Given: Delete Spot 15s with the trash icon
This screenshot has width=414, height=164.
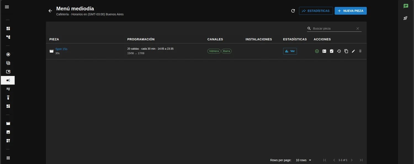Looking at the screenshot, I should [360, 51].
